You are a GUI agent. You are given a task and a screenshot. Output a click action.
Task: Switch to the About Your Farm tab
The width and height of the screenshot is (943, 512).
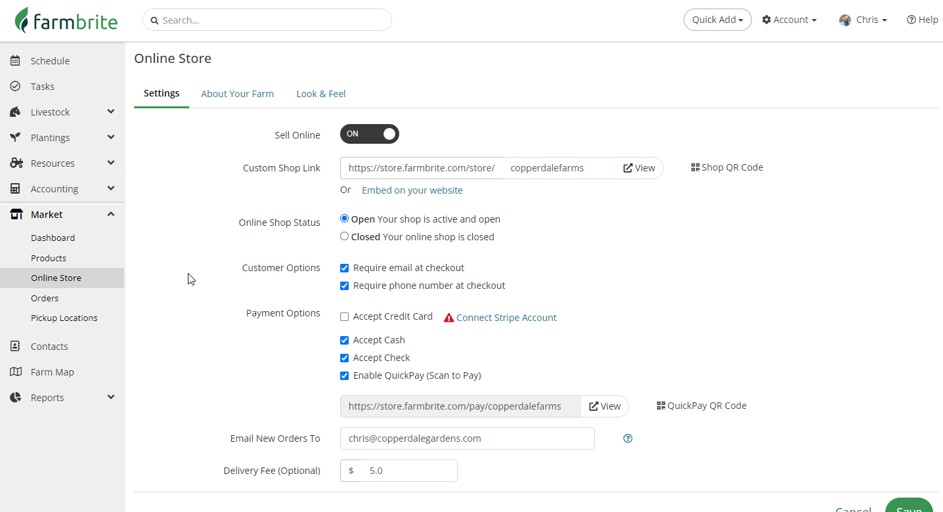coord(237,94)
